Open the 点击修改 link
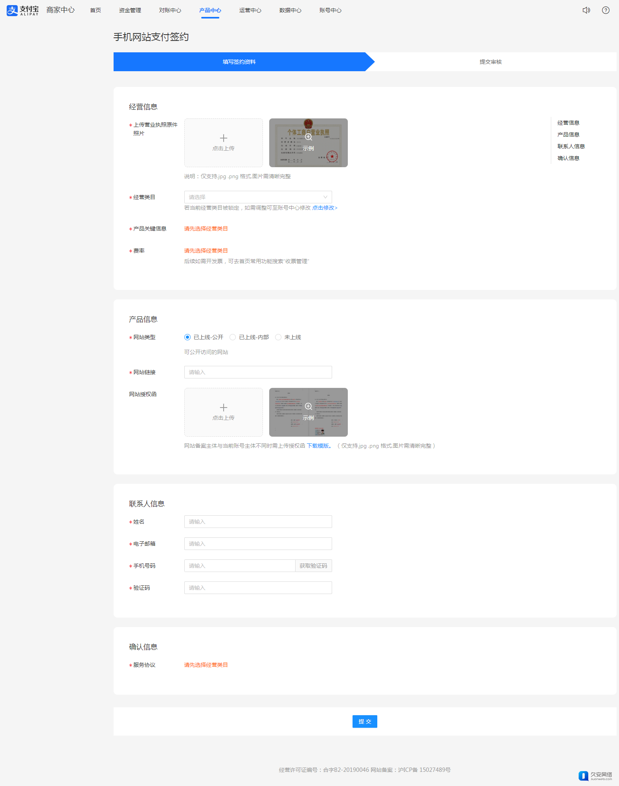Image resolution: width=619 pixels, height=786 pixels. [325, 208]
